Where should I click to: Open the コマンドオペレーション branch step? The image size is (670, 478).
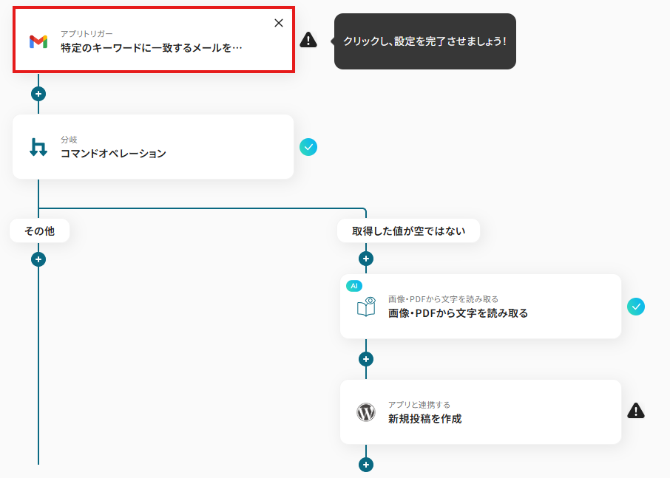[x=153, y=146]
